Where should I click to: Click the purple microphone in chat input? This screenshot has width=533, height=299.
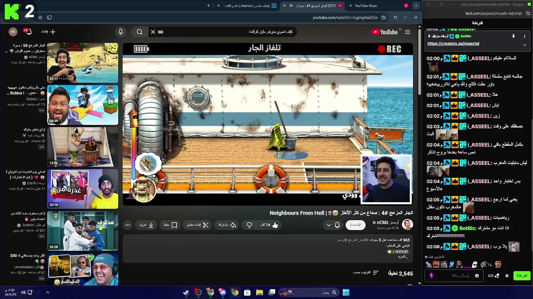pos(431,276)
